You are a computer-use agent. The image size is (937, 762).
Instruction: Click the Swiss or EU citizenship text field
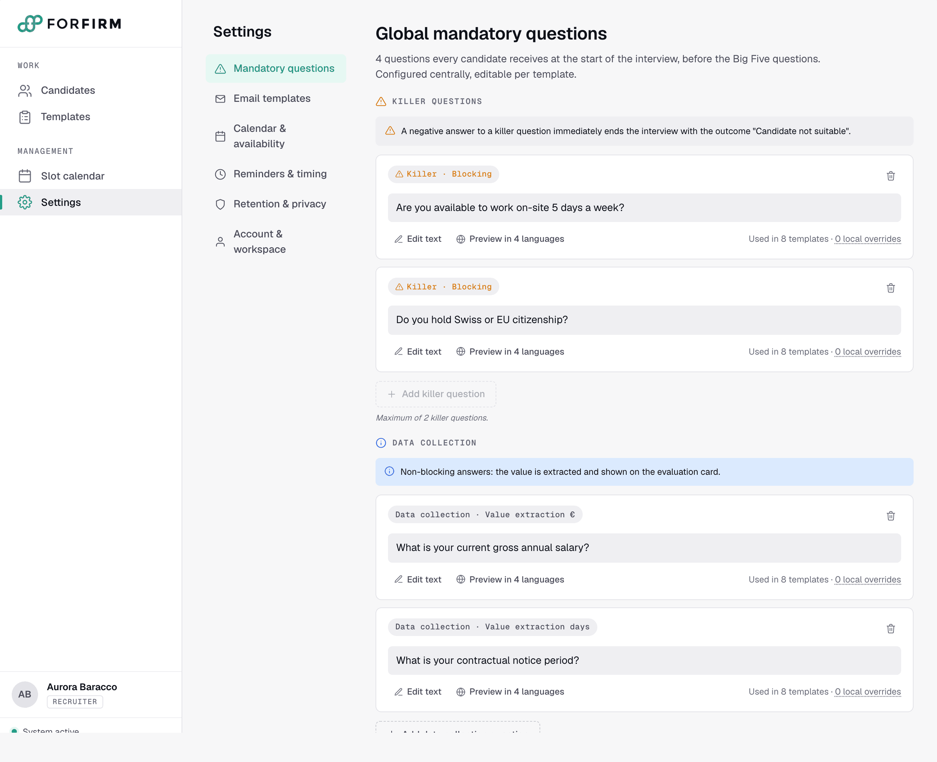tap(644, 320)
